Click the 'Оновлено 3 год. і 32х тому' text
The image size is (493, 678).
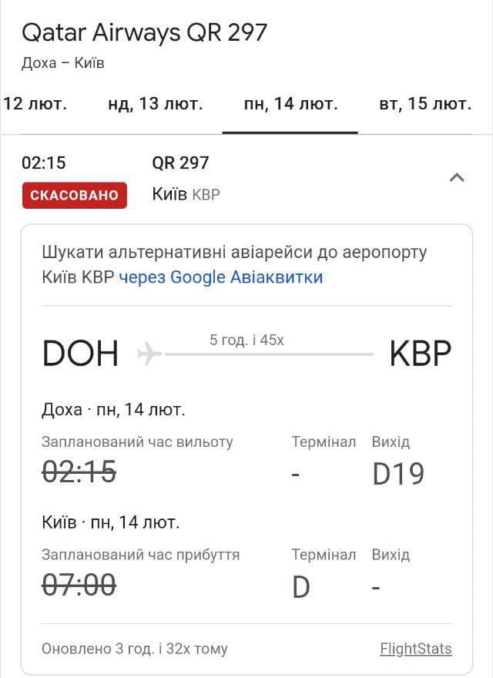point(135,649)
